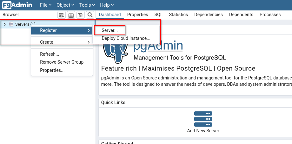
Task: Switch to the Statistics tab
Action: (178, 15)
